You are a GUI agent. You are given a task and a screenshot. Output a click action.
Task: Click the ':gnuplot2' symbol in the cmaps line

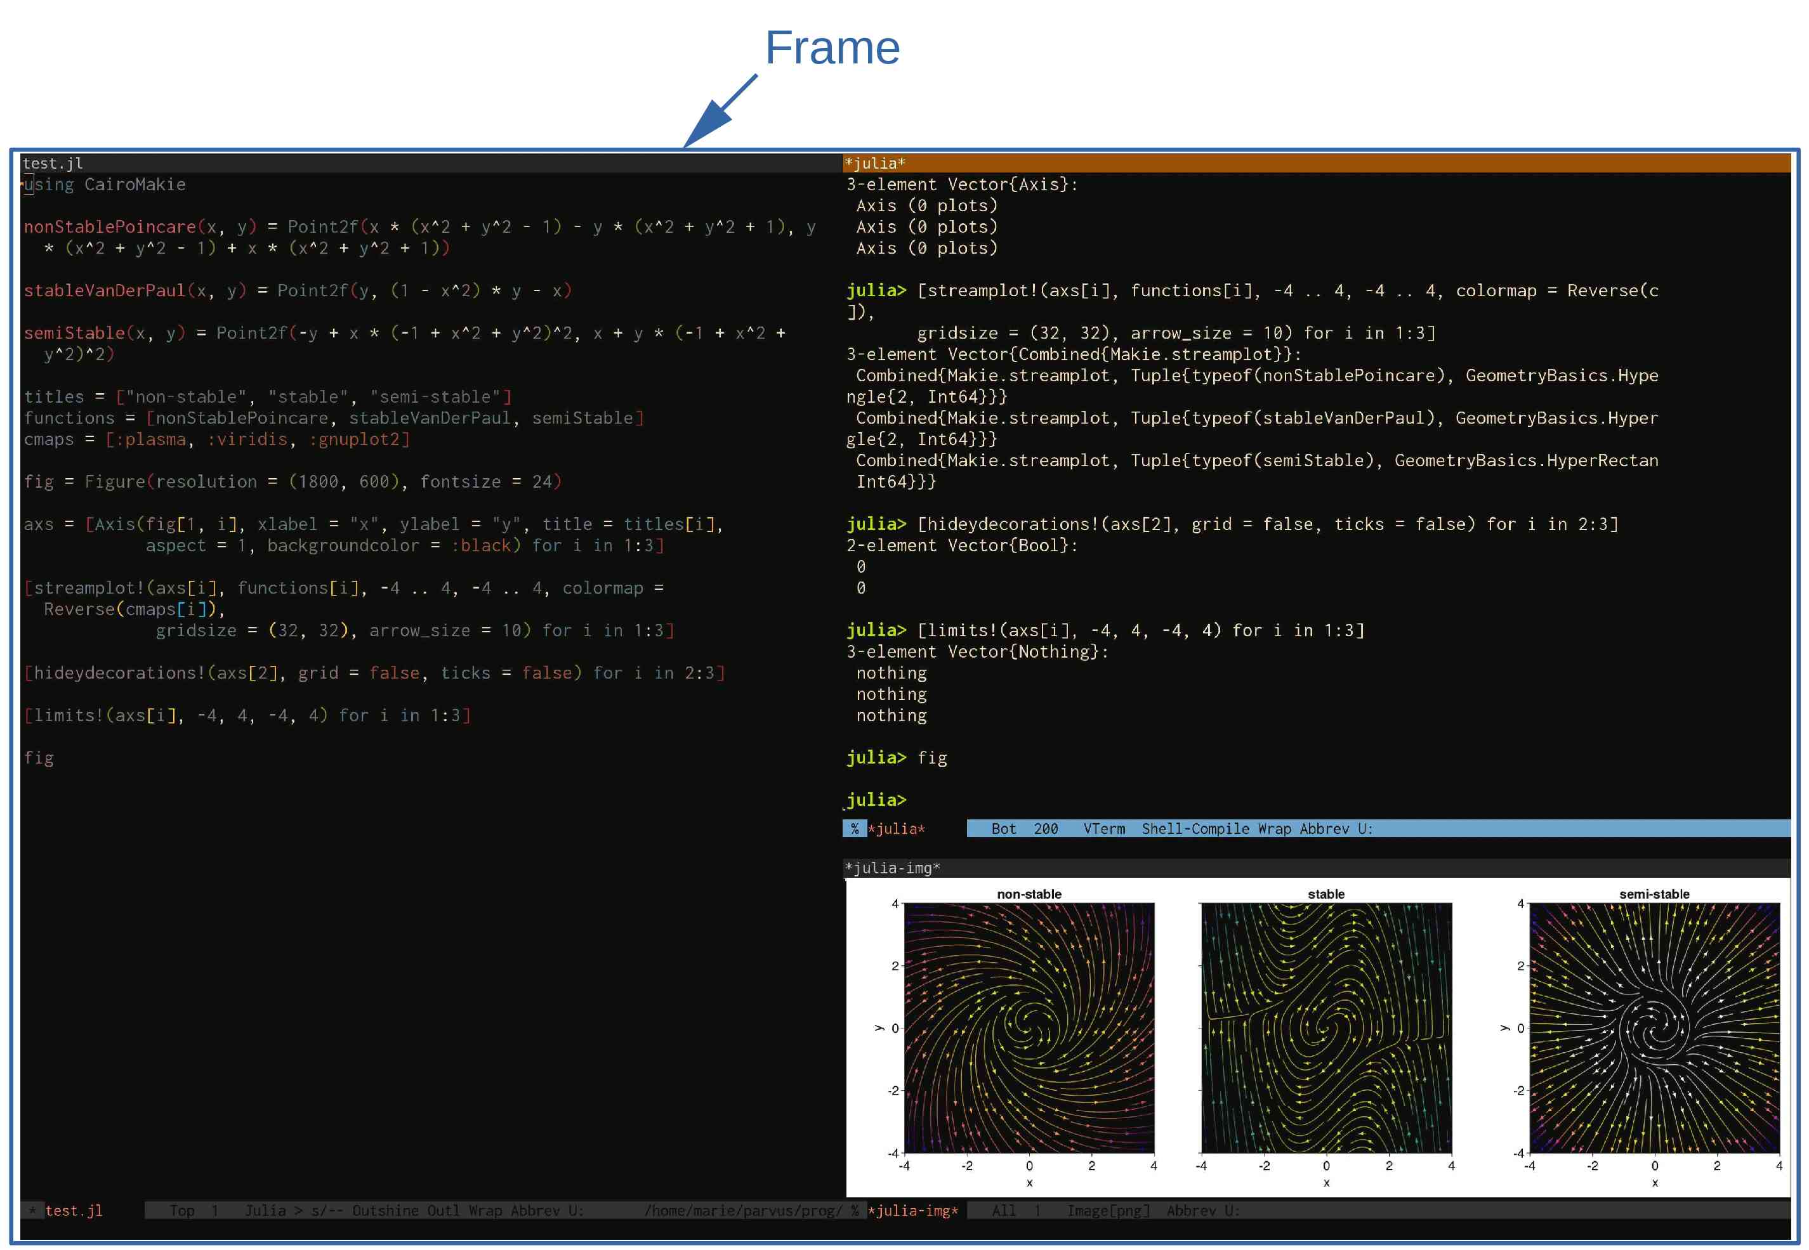point(354,439)
